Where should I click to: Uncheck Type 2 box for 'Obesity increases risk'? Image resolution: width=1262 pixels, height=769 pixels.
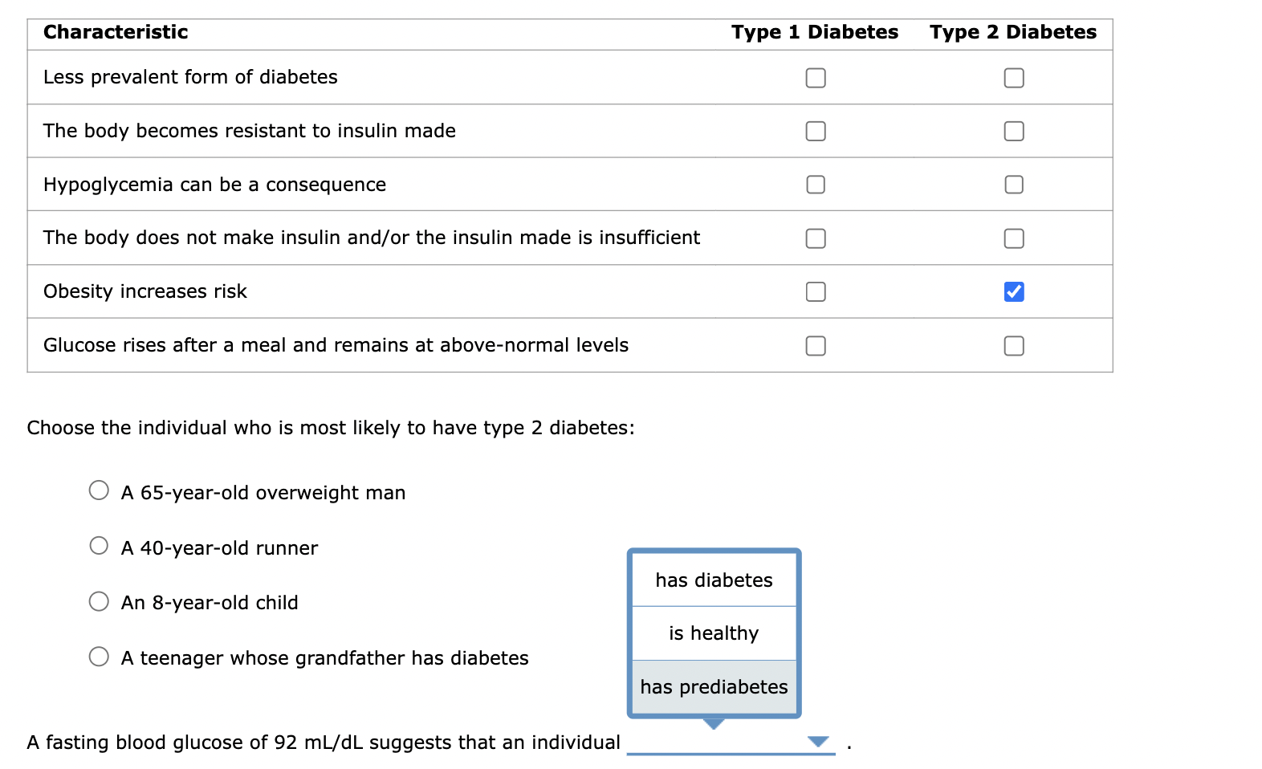1013,291
